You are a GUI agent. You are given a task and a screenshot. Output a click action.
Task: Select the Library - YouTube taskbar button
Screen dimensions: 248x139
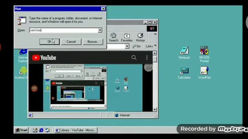(x=76, y=130)
